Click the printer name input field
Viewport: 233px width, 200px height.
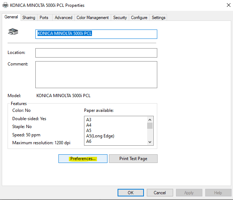point(96,34)
